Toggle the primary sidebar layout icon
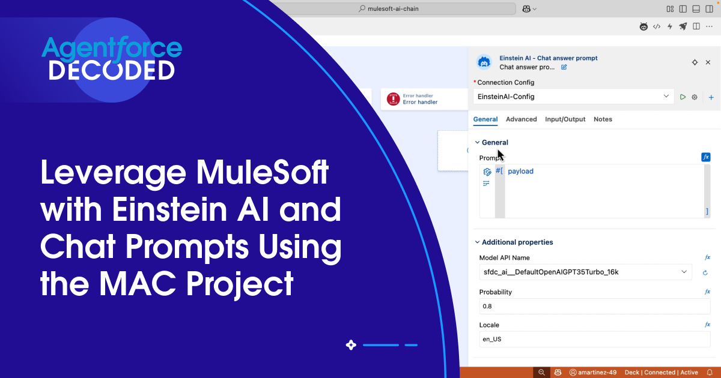The height and width of the screenshot is (378, 721). [683, 8]
